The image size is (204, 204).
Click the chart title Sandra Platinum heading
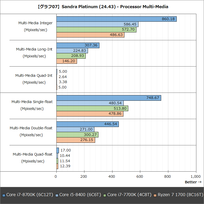coord(102,7)
